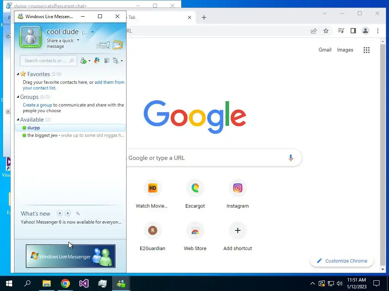Click the Show menu icon in Messenger
This screenshot has width=389, height=291.
click(115, 61)
